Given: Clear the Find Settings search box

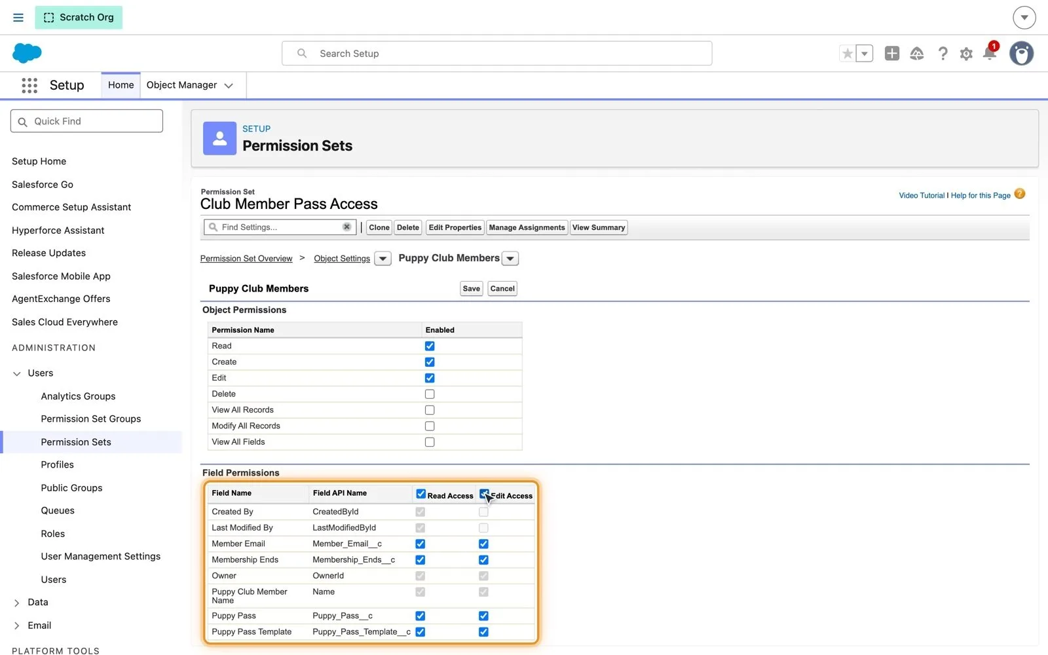Looking at the screenshot, I should [x=346, y=227].
